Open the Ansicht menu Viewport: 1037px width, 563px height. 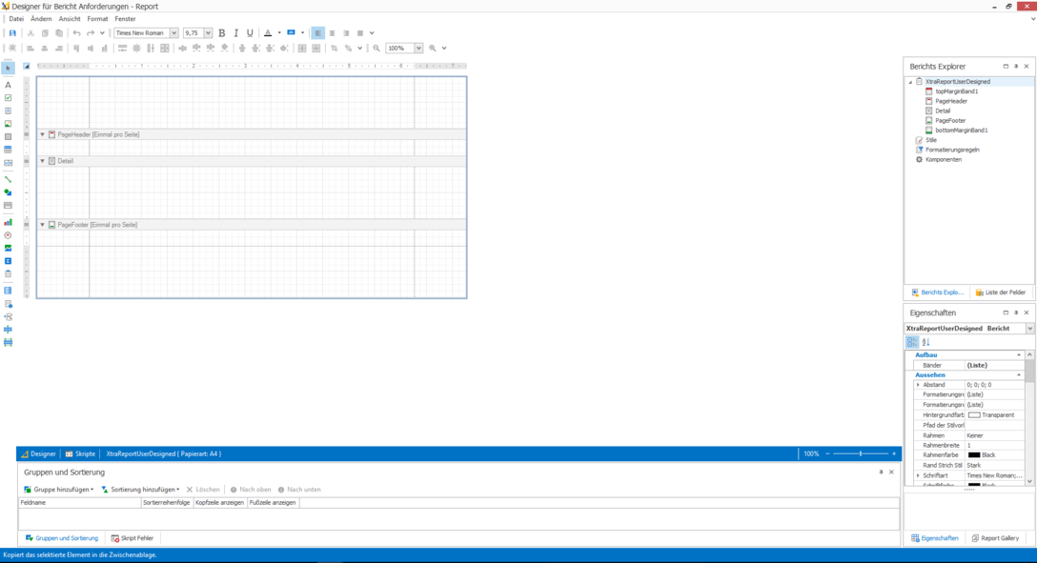tap(70, 19)
